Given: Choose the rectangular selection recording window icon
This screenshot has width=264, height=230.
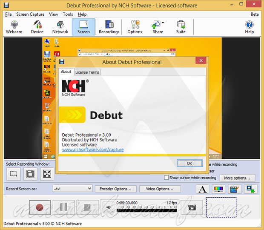Looking at the screenshot, I should tap(14, 174).
